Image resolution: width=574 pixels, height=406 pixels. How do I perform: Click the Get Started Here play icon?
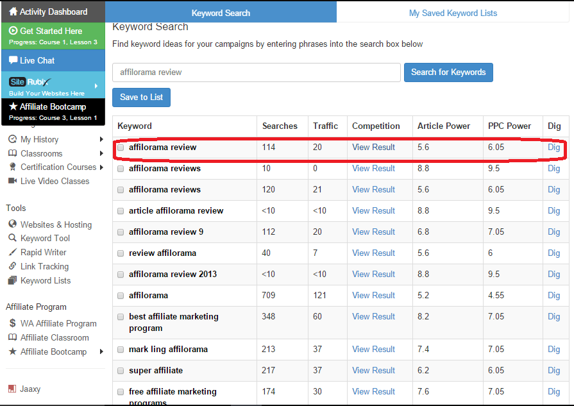tap(13, 31)
